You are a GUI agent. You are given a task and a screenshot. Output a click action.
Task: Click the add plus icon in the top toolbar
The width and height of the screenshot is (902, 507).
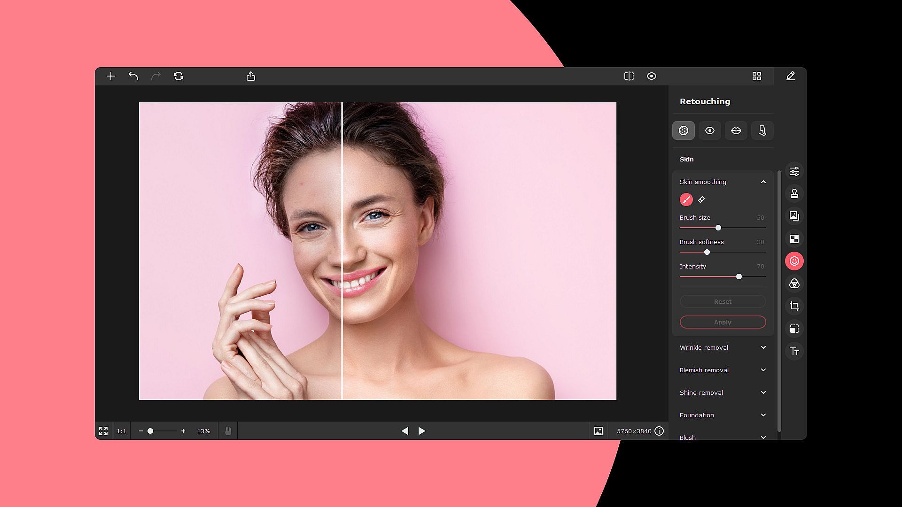pos(111,76)
